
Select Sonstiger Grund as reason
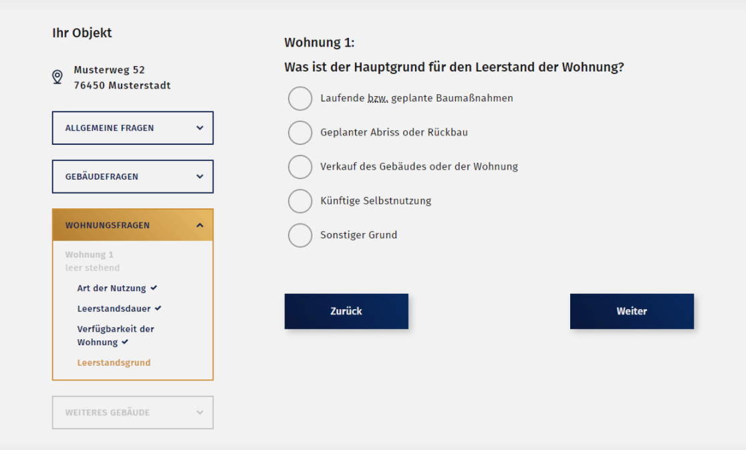(x=300, y=235)
